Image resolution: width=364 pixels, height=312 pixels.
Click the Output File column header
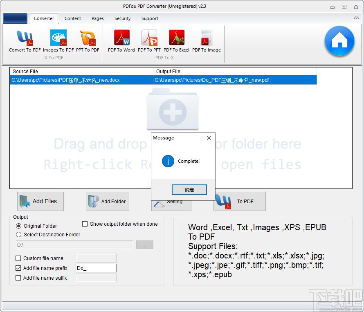pos(235,71)
